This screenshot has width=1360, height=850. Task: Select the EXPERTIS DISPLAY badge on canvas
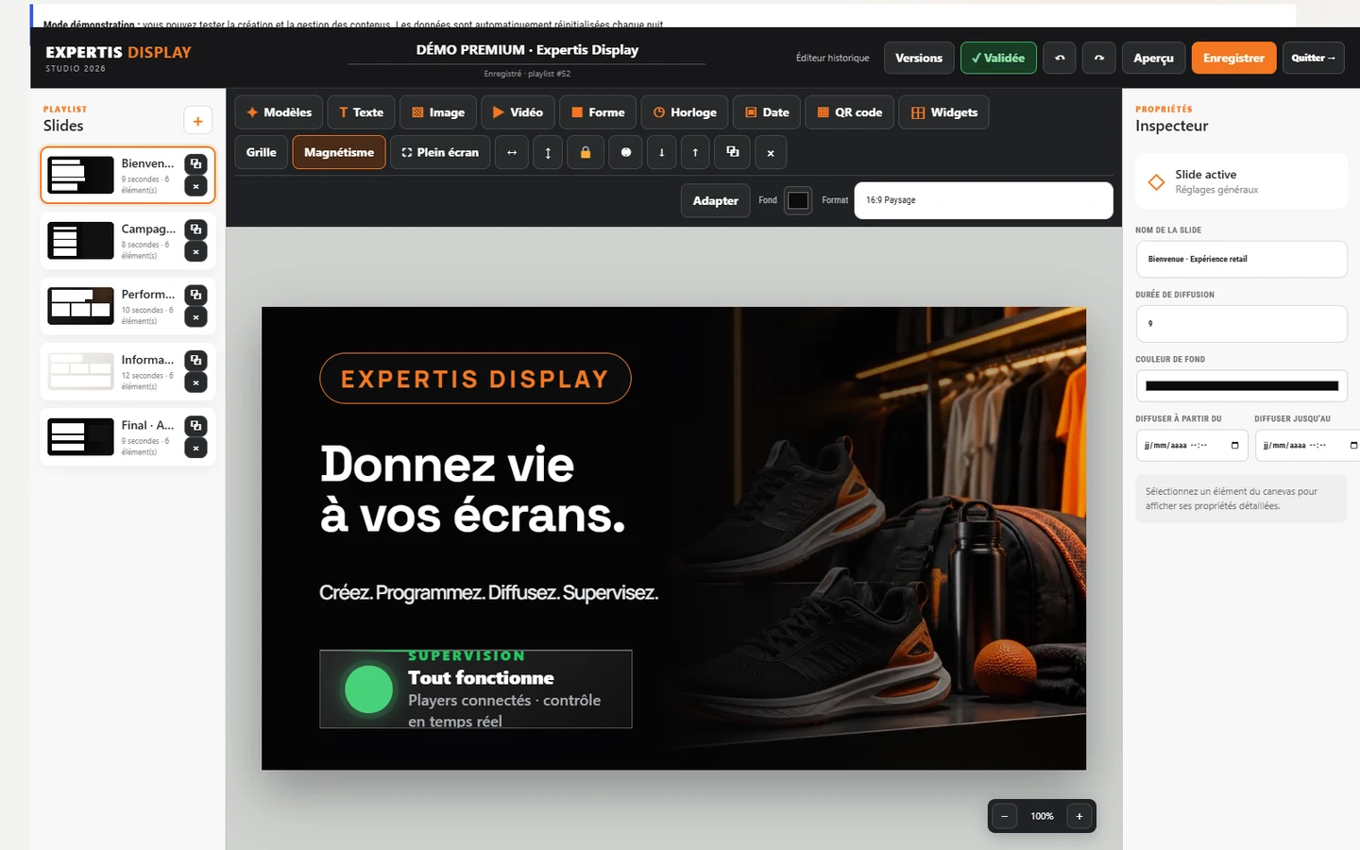click(475, 379)
